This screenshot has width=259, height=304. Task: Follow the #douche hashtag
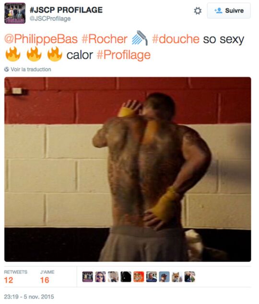coord(176,39)
